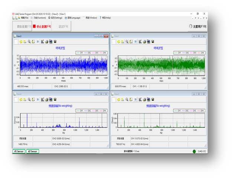
Task: Switch to the #2 Sensor tab
Action: tap(32, 151)
